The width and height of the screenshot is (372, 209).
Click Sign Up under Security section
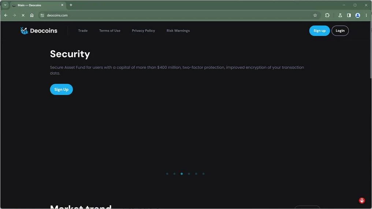click(61, 89)
